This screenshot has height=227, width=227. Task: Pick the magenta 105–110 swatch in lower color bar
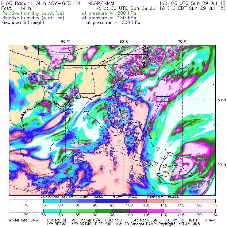tap(155, 211)
